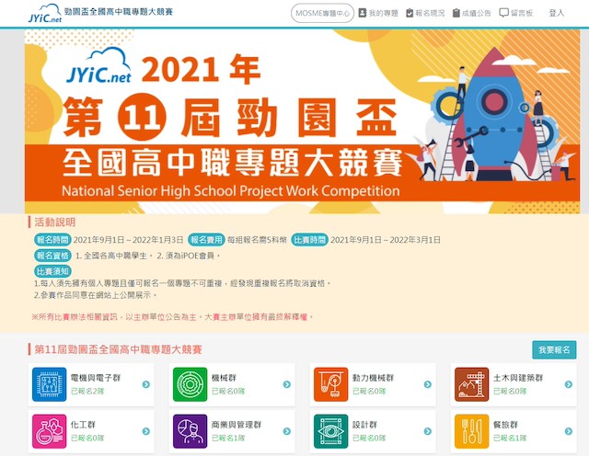The image size is (589, 456).
Task: Expand arrow on 化工群 card
Action: pyautogui.click(x=146, y=431)
